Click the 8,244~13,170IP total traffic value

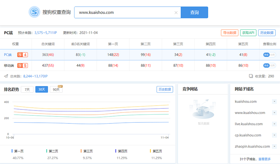pyautogui.click(x=35, y=76)
